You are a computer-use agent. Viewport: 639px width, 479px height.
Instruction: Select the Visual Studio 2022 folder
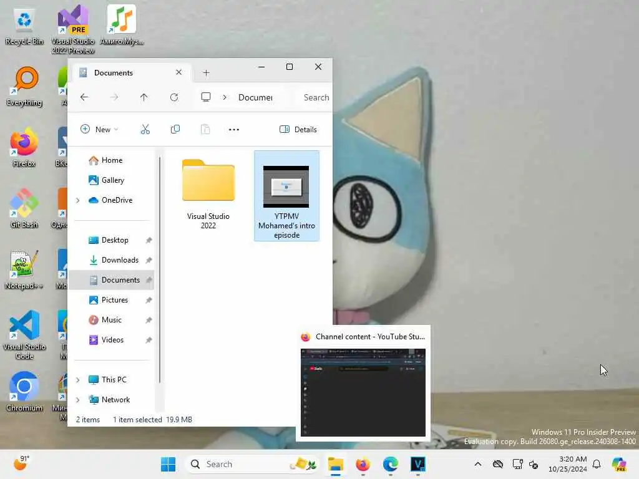click(x=208, y=194)
